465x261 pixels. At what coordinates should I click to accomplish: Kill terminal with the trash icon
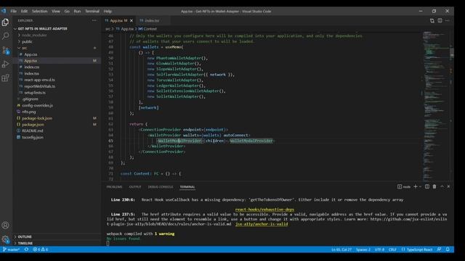tap(434, 186)
